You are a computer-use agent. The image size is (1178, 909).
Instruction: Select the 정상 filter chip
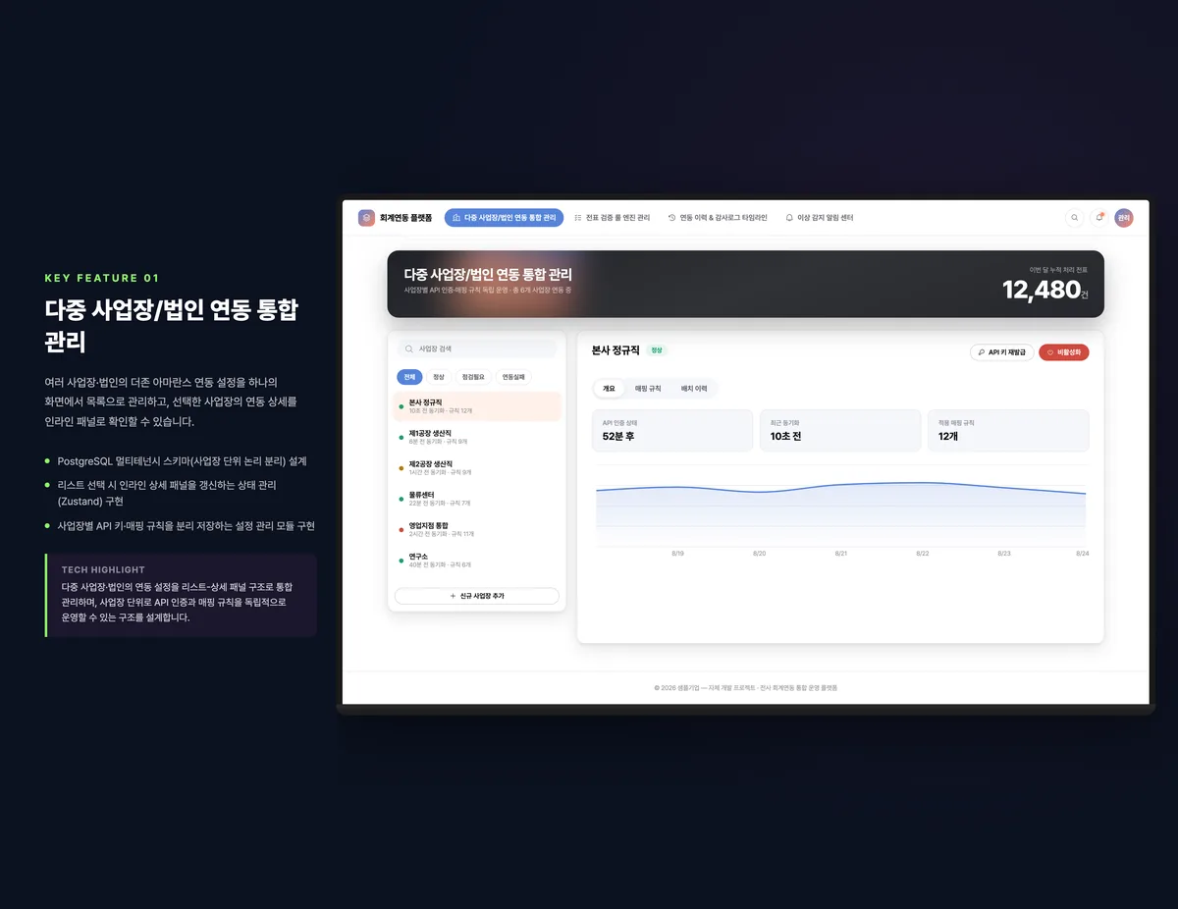439,377
